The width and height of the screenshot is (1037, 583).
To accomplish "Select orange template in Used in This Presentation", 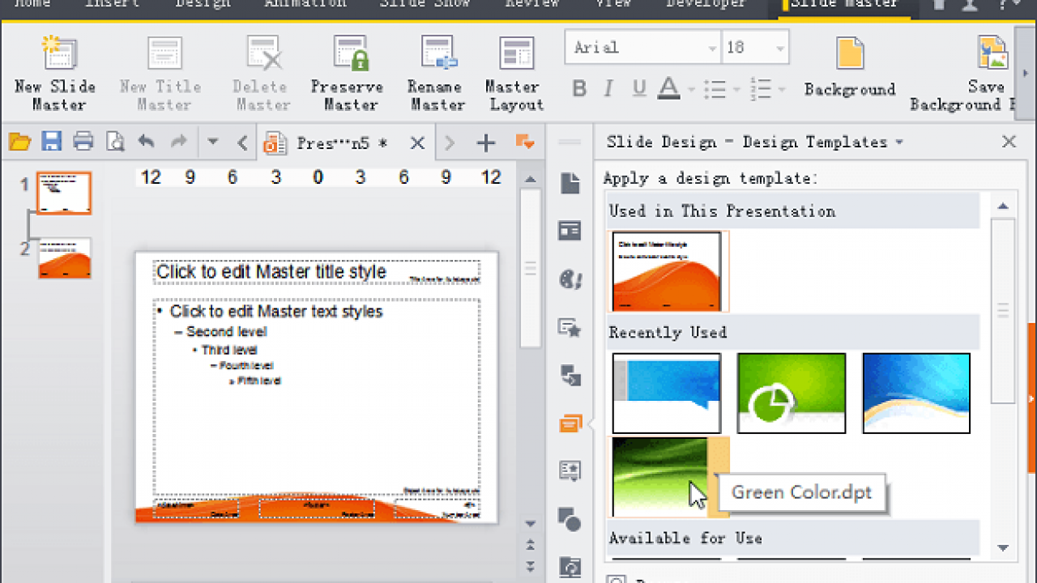I will [x=667, y=271].
